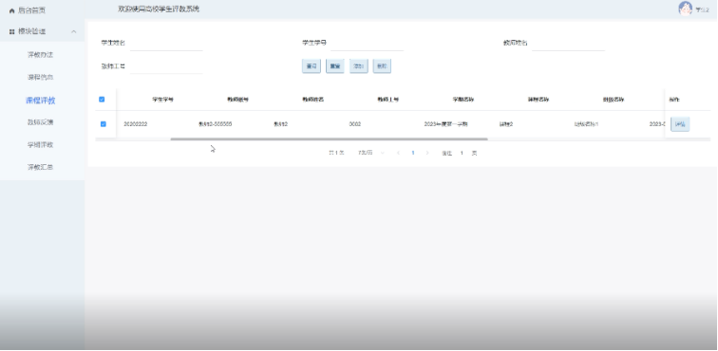
Task: Click the 教师账号 column header
Action: (238, 100)
